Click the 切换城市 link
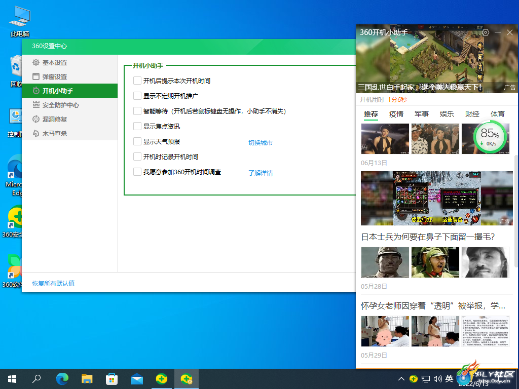 pos(261,142)
